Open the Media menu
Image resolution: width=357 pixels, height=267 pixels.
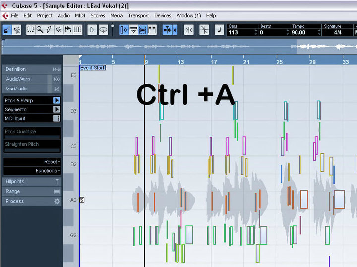[117, 16]
